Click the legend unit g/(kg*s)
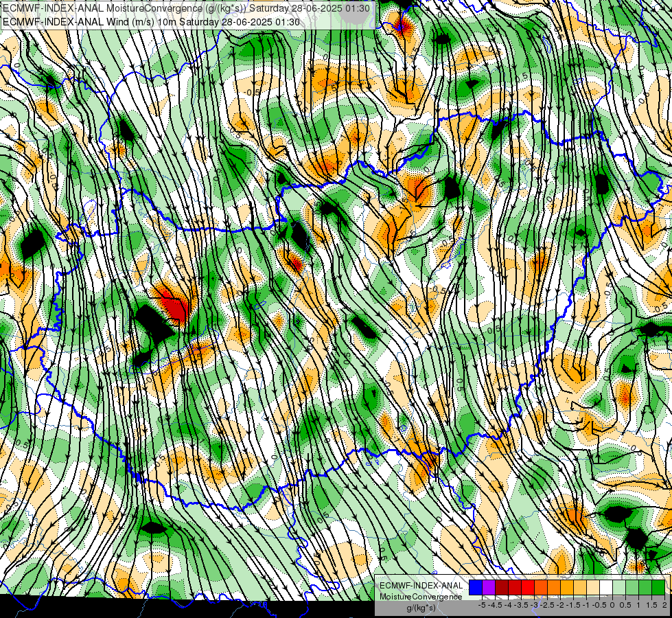Screen dimensions: 672x618 (x=421, y=608)
